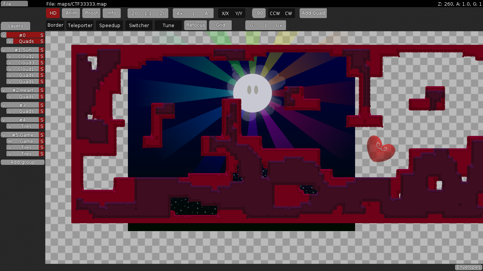Toggle HD high detail mode
This screenshot has height=271, width=483.
(53, 13)
